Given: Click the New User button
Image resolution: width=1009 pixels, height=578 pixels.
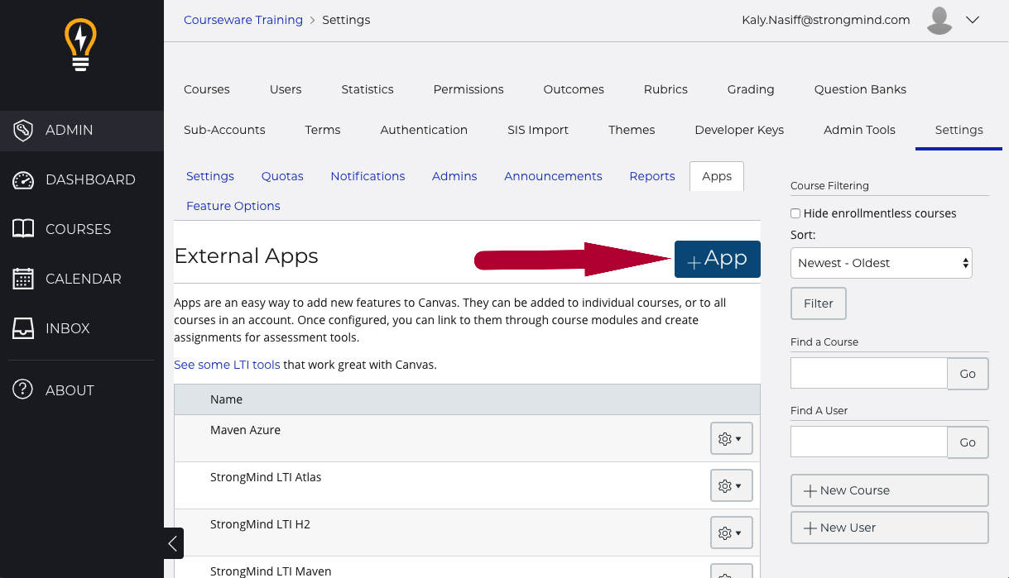Looking at the screenshot, I should point(890,528).
